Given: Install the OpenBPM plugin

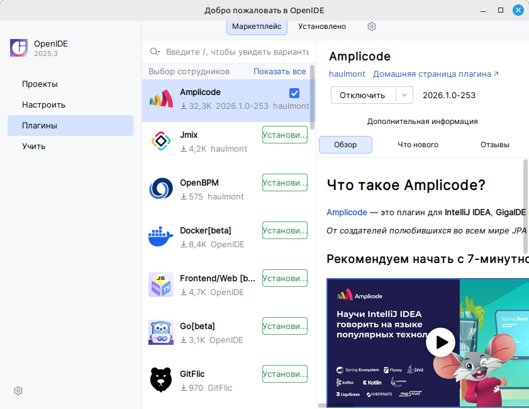Looking at the screenshot, I should tap(285, 182).
